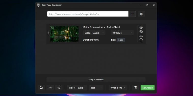Click the green Download button
This screenshot has height=96, width=193.
pyautogui.click(x=147, y=88)
